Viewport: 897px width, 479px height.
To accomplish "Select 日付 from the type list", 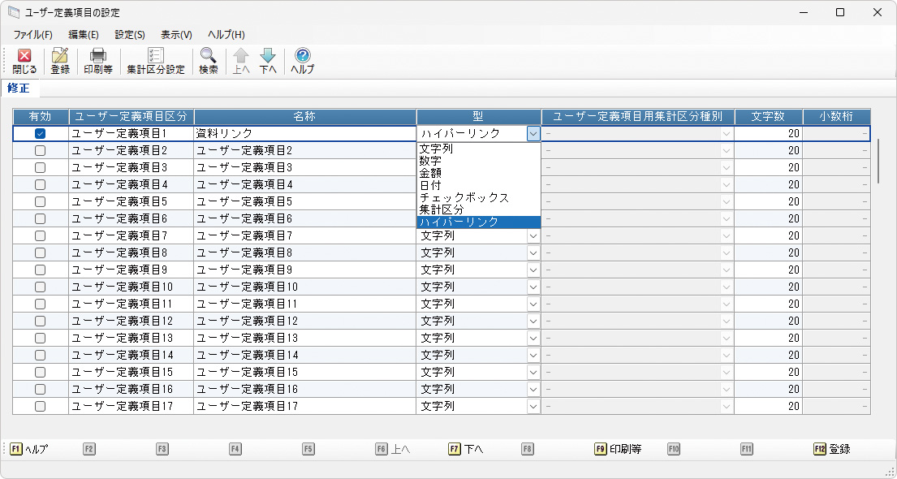I will [x=431, y=185].
